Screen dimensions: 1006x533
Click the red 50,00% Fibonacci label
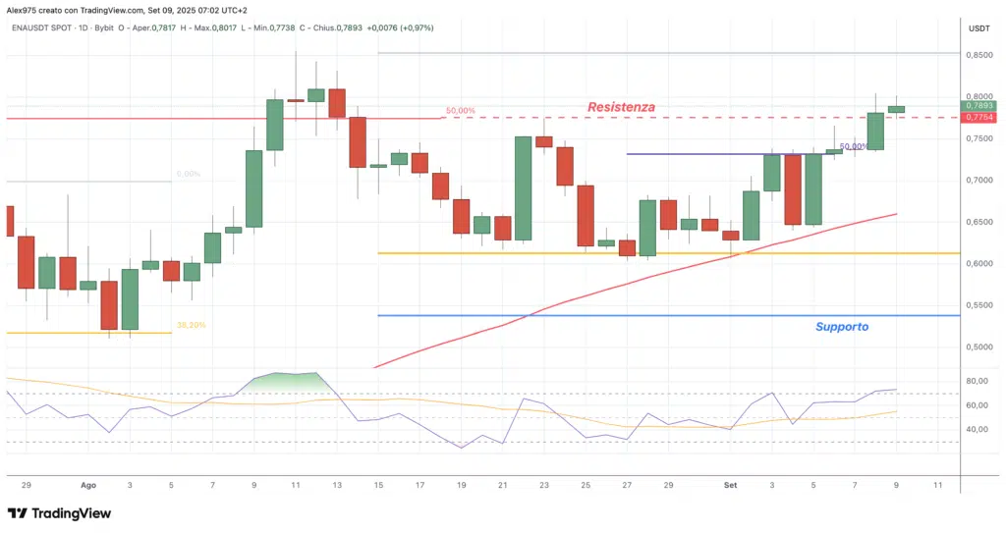point(460,111)
